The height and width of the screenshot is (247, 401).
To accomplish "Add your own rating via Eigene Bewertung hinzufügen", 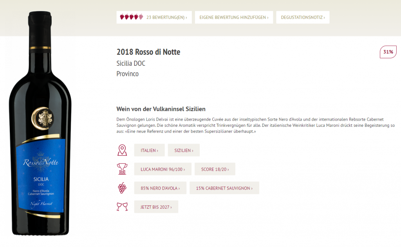I will 234,17.
